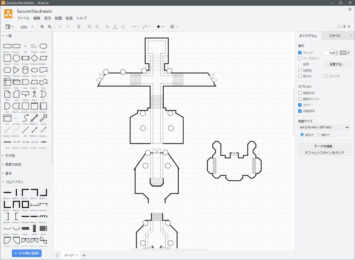
Task: Select the 横向き radio button
Action: pyautogui.click(x=318, y=135)
